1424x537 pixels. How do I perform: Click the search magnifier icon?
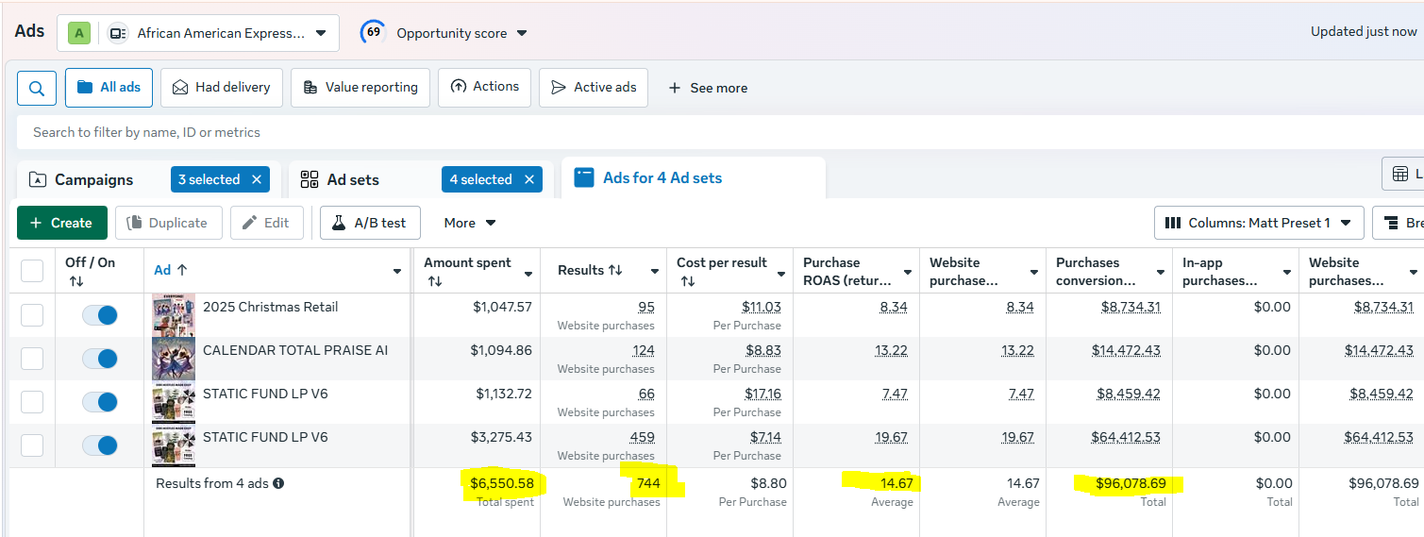point(37,88)
